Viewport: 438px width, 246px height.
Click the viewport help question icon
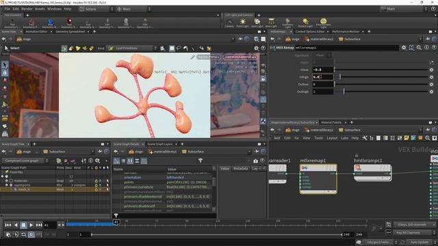pyautogui.click(x=263, y=49)
